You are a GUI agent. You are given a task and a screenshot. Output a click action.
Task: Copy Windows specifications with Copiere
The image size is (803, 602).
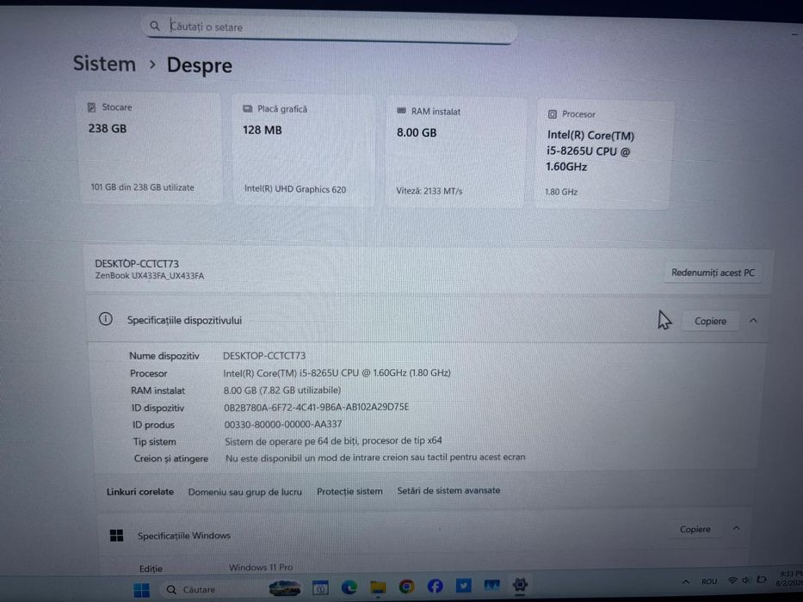(695, 529)
